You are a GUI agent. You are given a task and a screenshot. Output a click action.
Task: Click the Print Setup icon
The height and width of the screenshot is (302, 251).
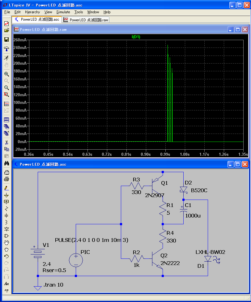(6, 172)
